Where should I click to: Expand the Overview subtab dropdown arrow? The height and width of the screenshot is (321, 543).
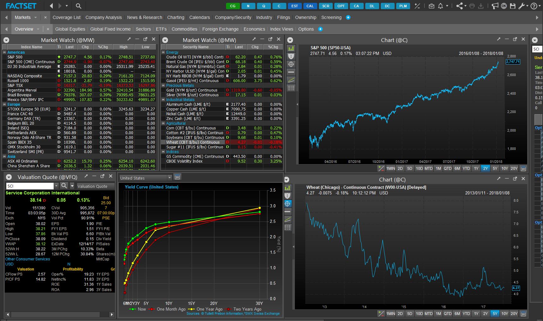[x=38, y=29]
